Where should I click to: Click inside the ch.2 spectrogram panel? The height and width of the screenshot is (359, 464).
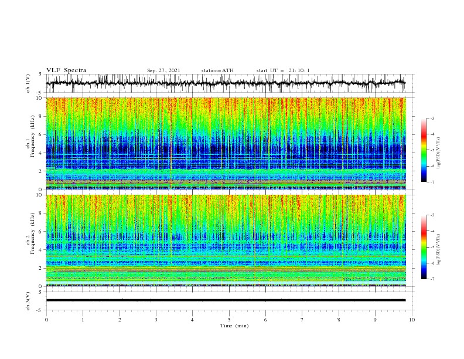pyautogui.click(x=226, y=241)
